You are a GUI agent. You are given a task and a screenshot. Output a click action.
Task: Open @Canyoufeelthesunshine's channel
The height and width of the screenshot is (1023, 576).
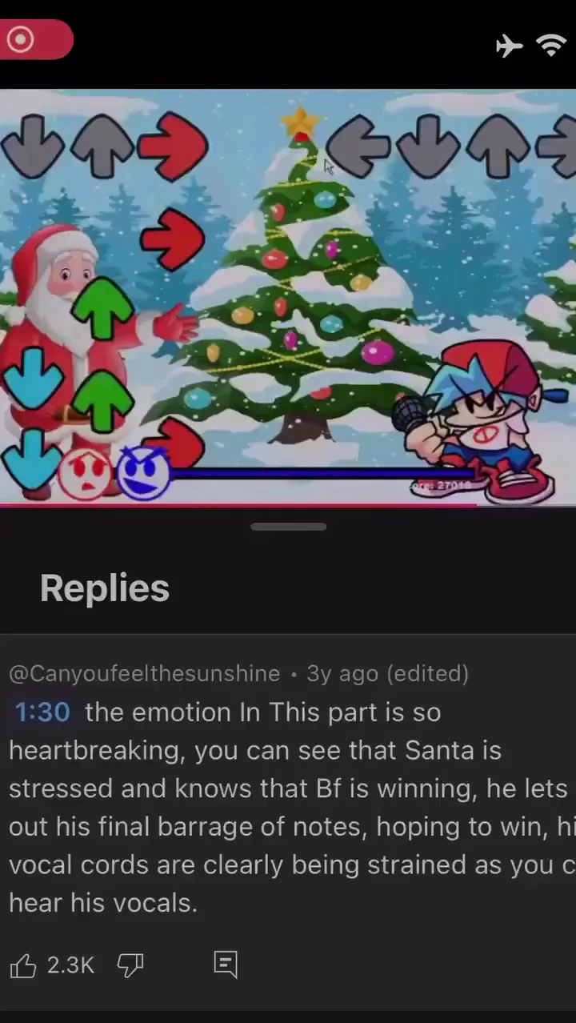(144, 673)
